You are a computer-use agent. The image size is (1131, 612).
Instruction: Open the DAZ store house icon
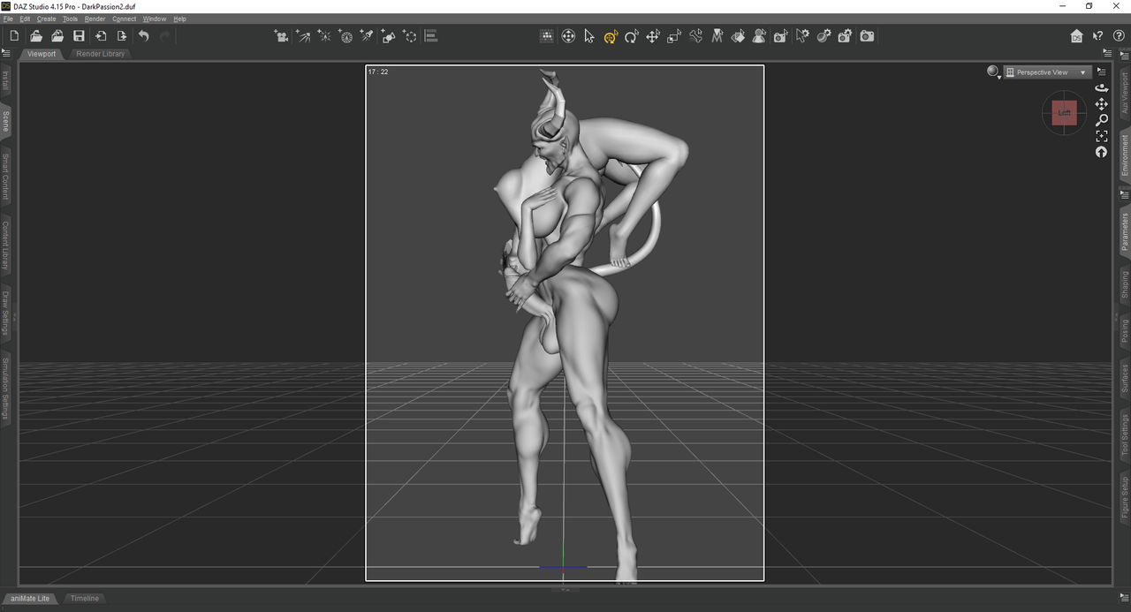click(1076, 36)
